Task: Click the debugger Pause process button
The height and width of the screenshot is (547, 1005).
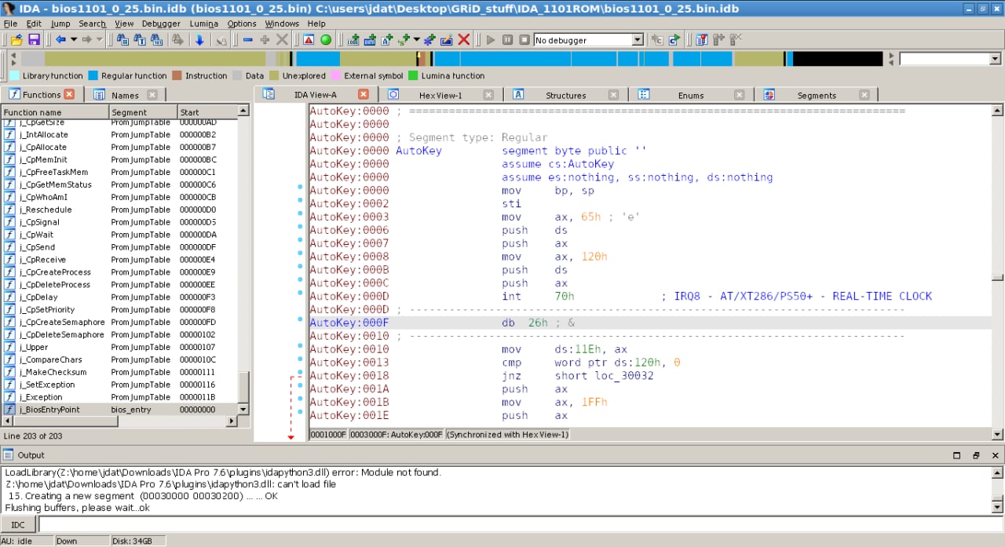Action: (507, 40)
